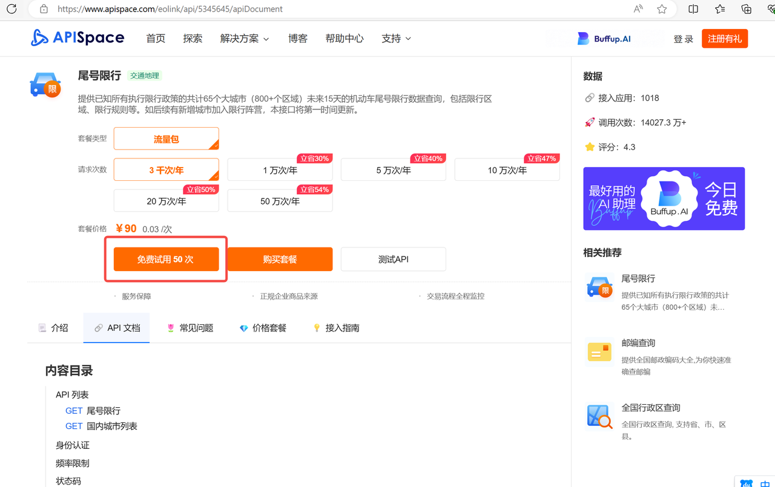Click the APISpace logo
Image resolution: width=775 pixels, height=487 pixels.
click(x=77, y=38)
